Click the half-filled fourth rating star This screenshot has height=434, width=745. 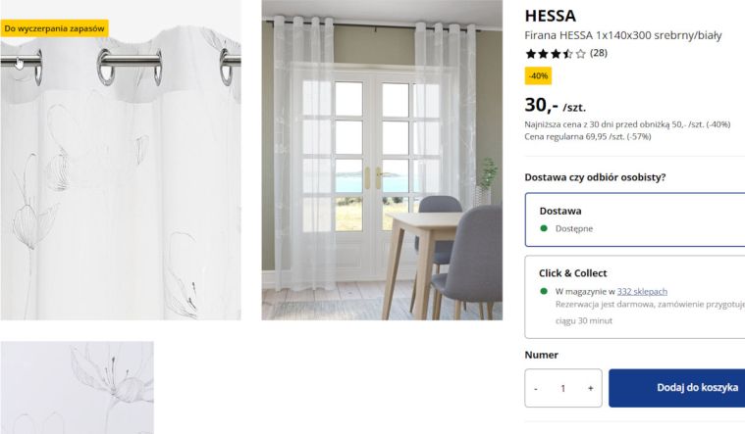click(x=568, y=54)
